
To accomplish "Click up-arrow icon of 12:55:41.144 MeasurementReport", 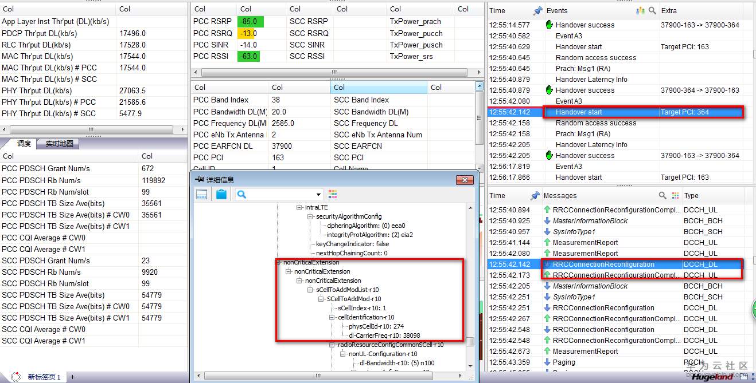I will point(547,242).
